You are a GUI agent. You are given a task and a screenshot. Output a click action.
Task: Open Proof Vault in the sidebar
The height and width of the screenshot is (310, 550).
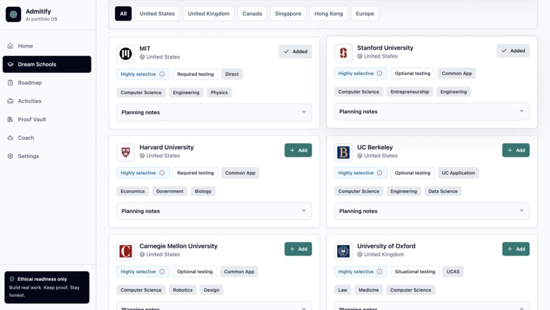pyautogui.click(x=46, y=119)
